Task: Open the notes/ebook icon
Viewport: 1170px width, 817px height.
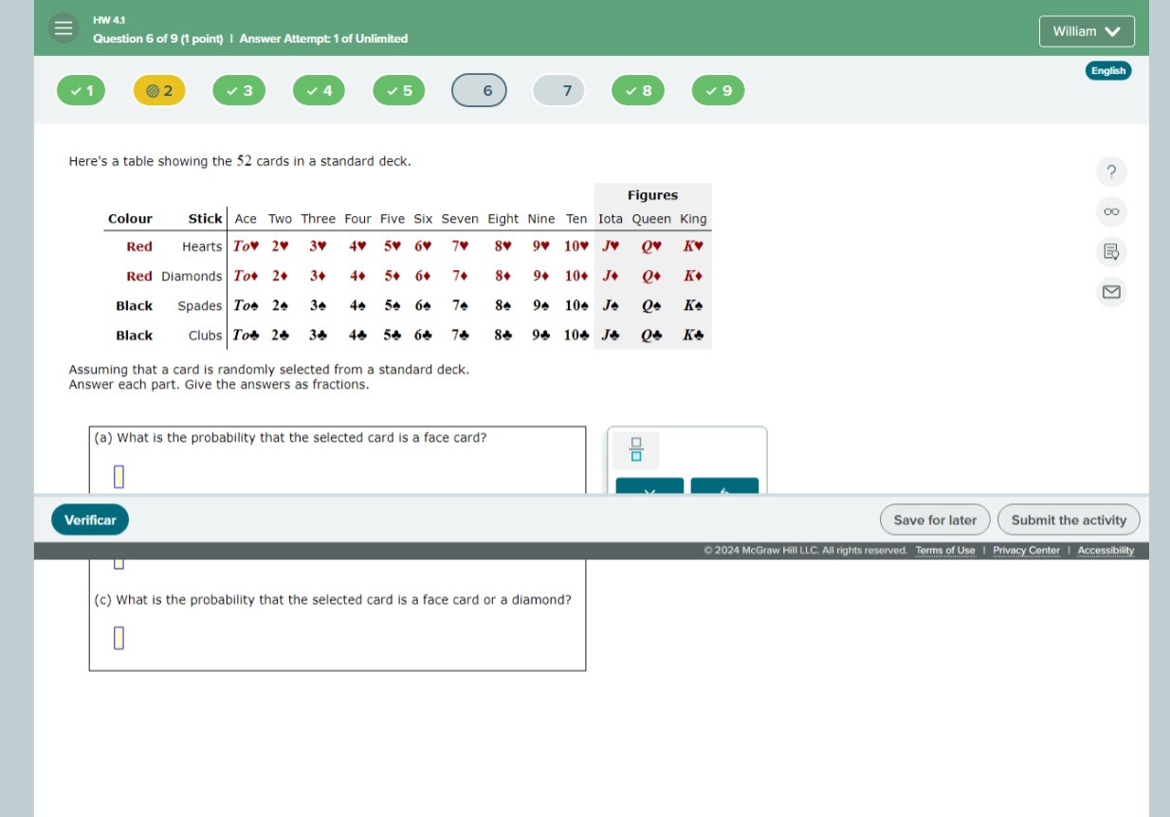Action: point(1111,252)
